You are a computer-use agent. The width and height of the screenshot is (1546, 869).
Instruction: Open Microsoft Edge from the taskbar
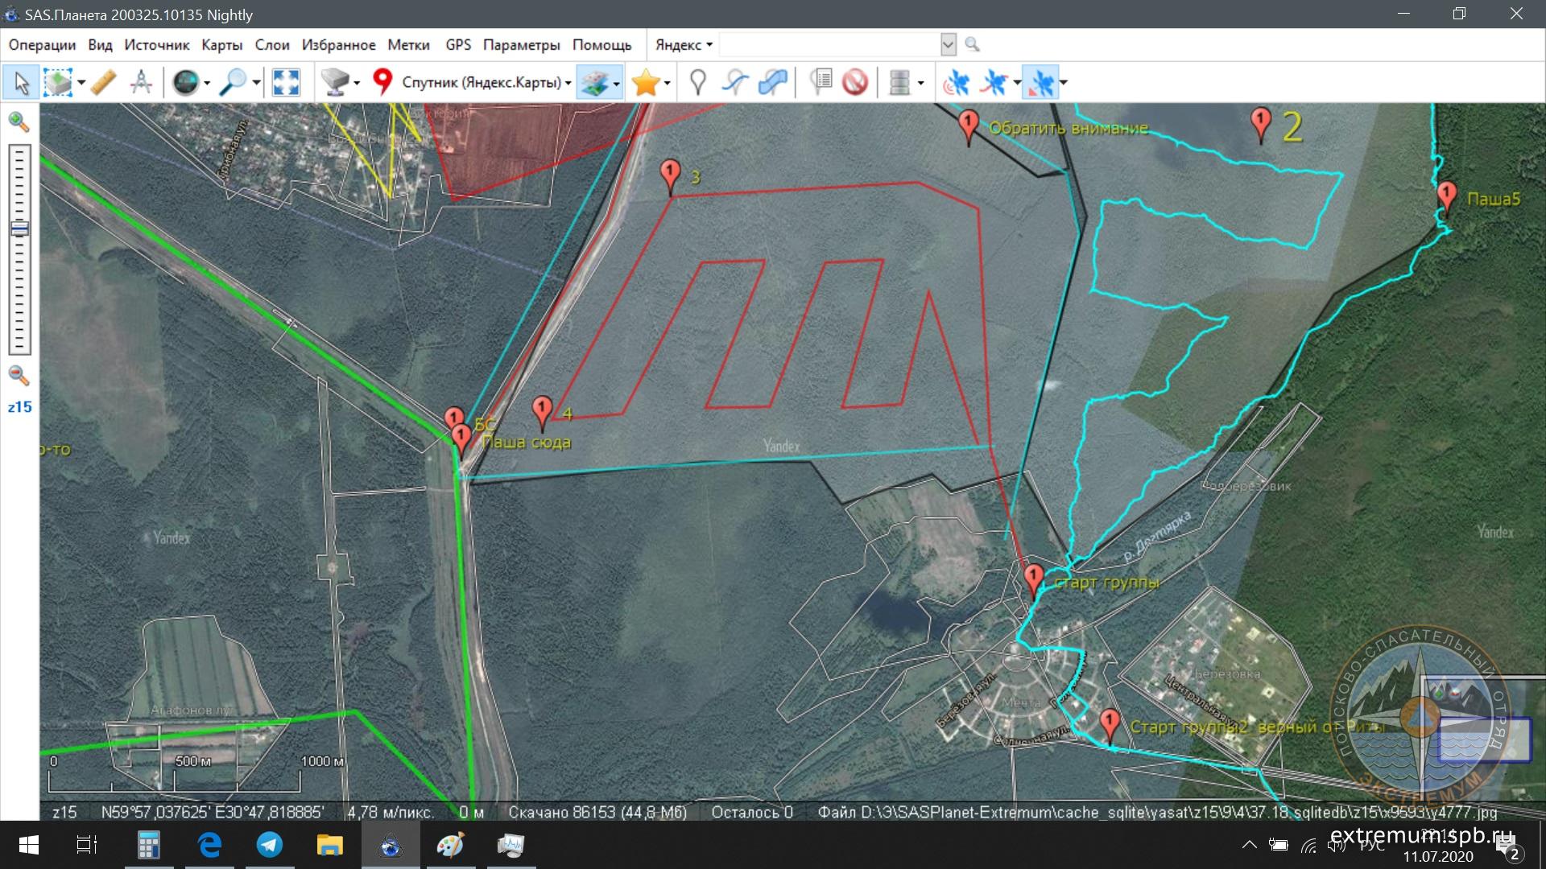(209, 845)
